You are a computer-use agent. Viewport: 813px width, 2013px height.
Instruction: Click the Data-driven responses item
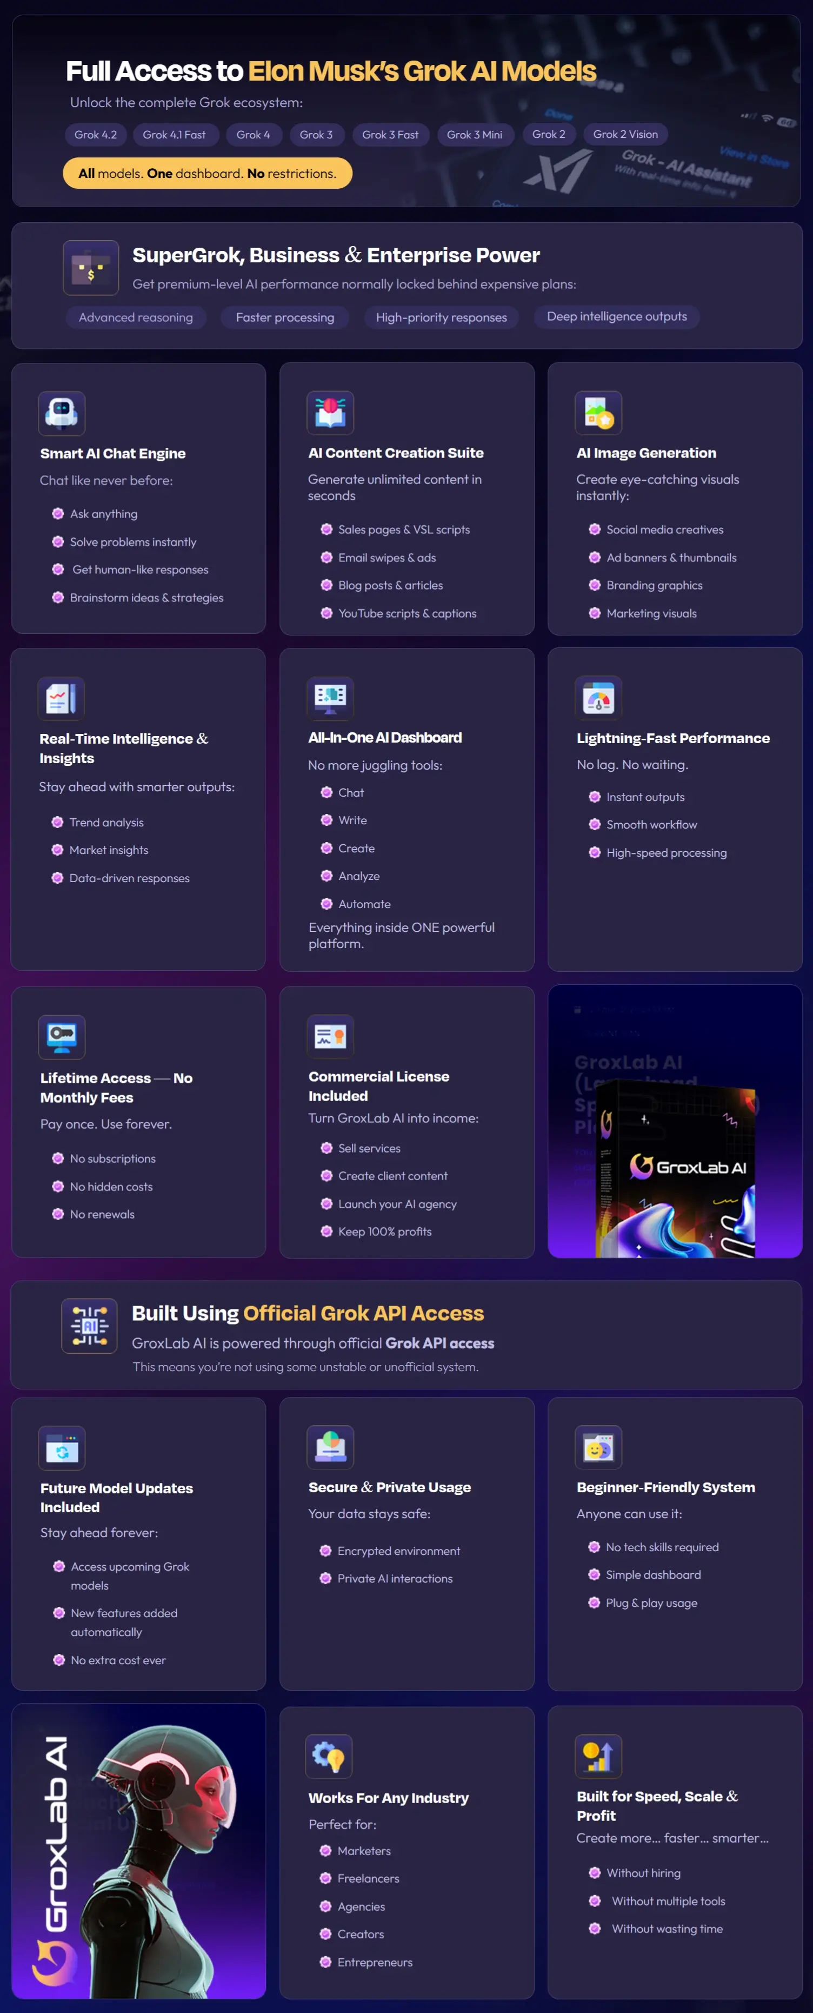[x=130, y=878]
